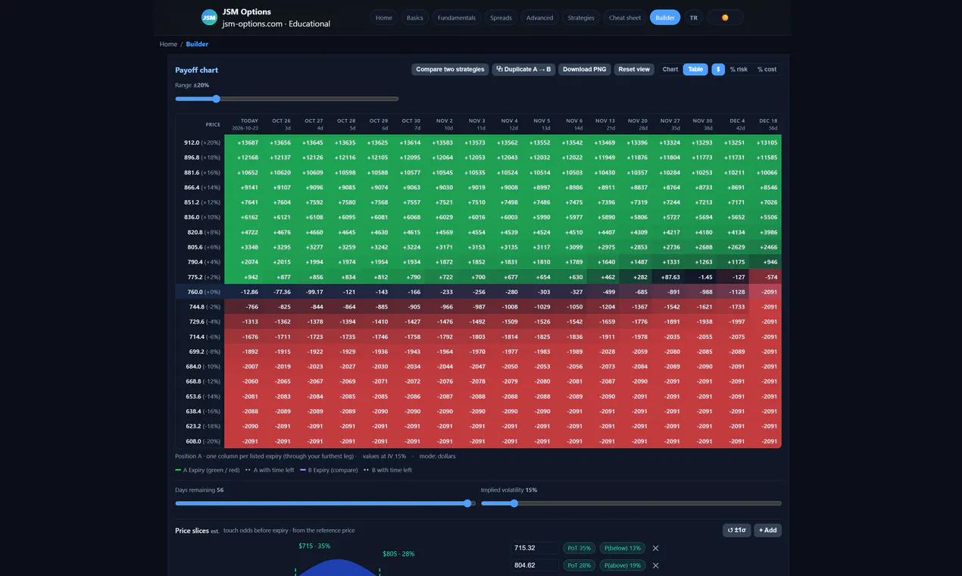This screenshot has width=962, height=576.
Task: Click the JSM logo icon
Action: 209,17
